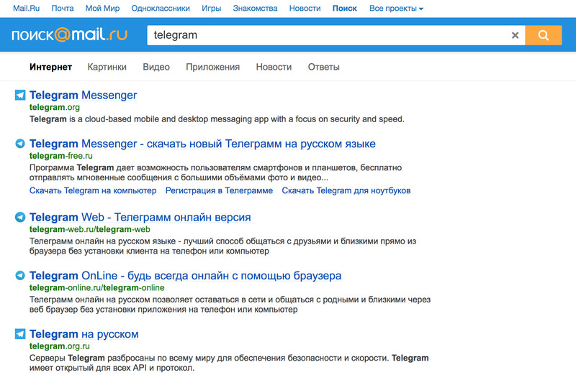The width and height of the screenshot is (576, 380).
Task: Switch to the Ответы search tab
Action: pyautogui.click(x=323, y=67)
